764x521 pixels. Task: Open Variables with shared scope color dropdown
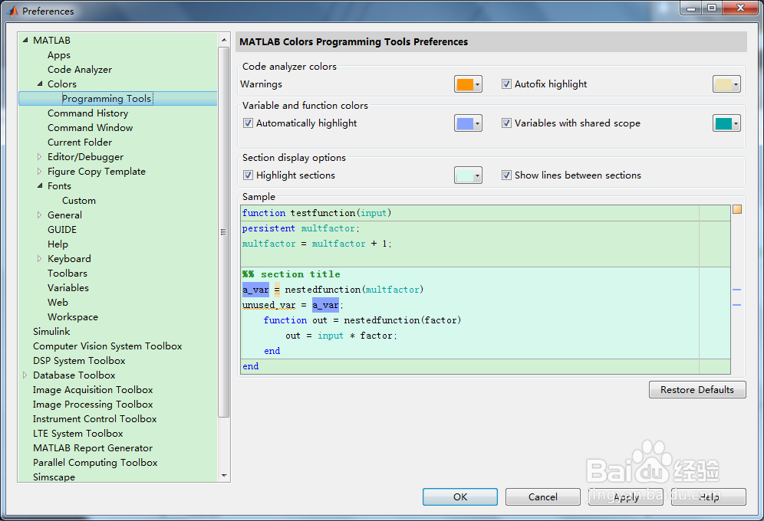pyautogui.click(x=726, y=123)
